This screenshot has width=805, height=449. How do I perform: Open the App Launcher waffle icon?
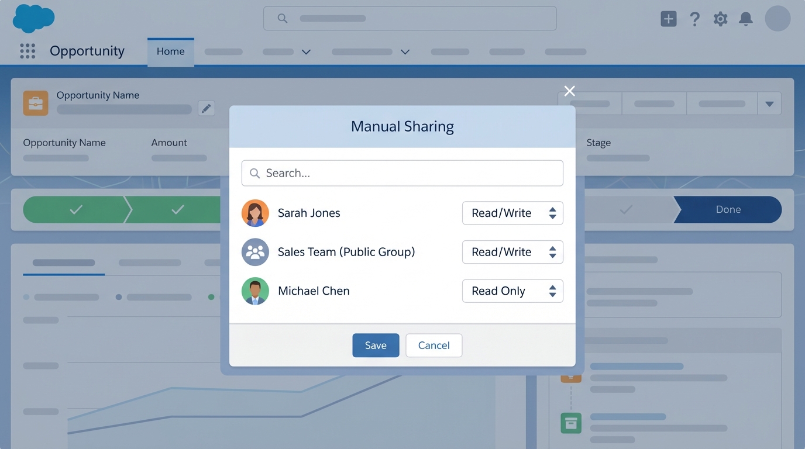(x=27, y=51)
